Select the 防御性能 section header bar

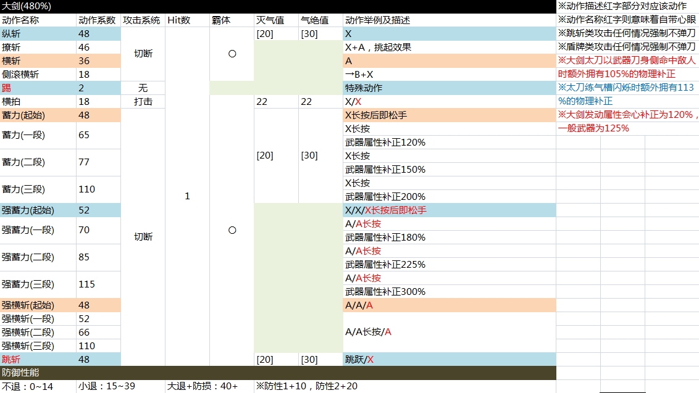278,373
